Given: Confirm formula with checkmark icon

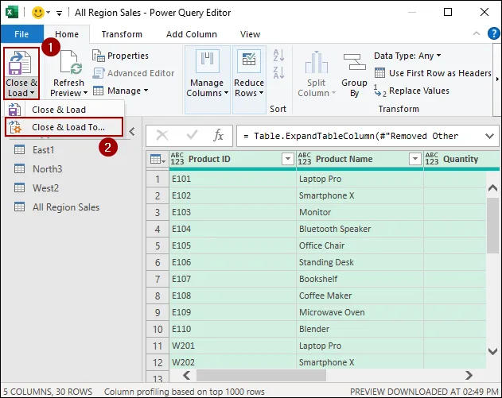Looking at the screenshot, I should click(192, 135).
